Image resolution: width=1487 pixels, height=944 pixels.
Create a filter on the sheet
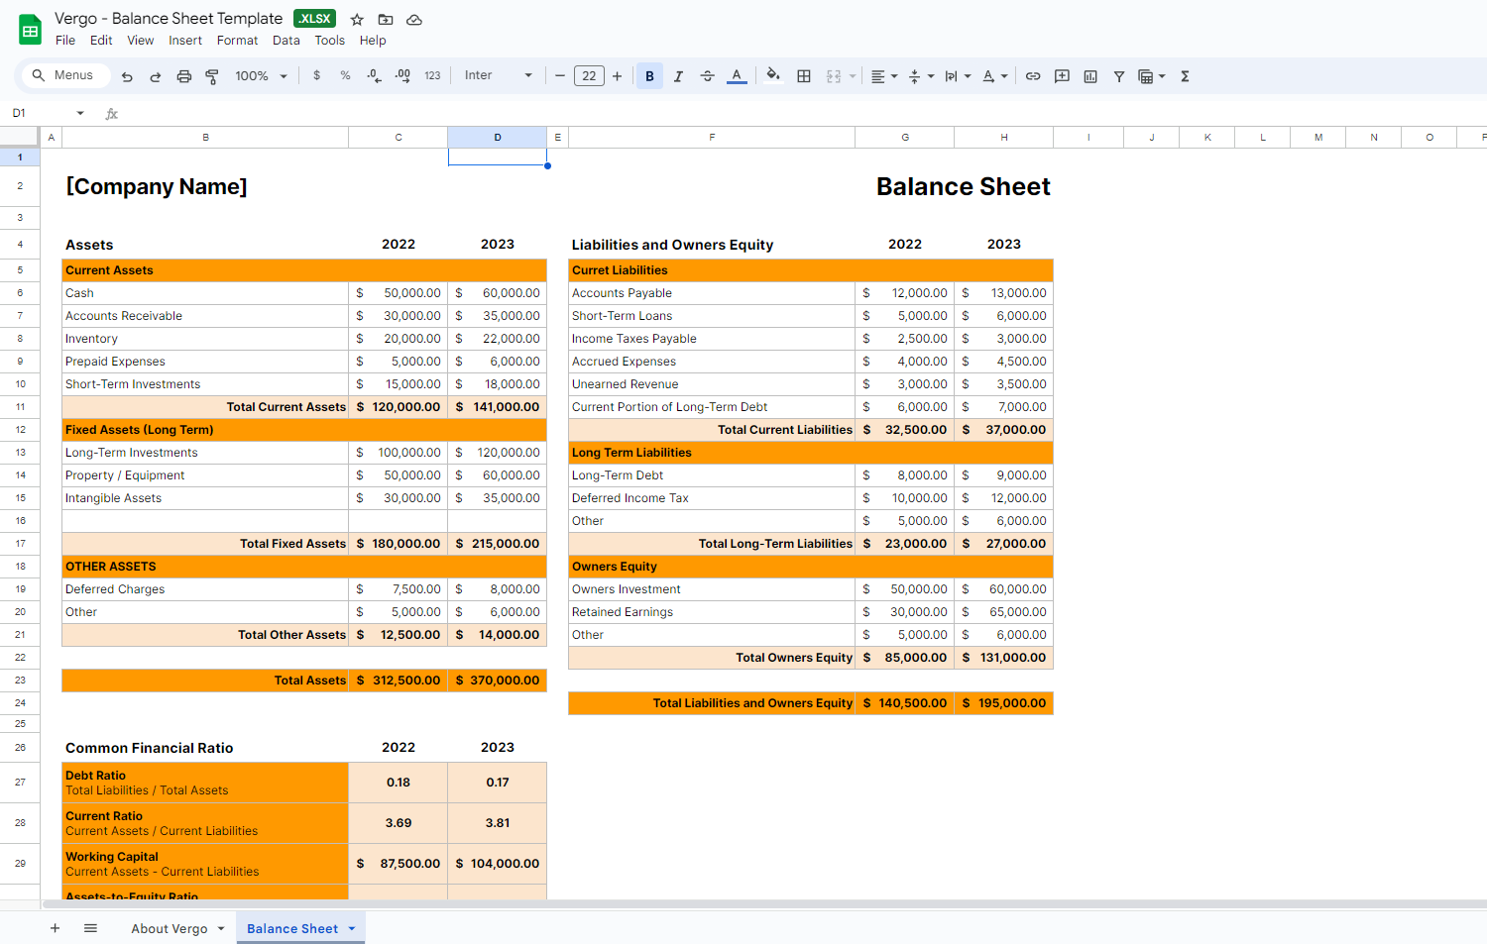[1118, 75]
